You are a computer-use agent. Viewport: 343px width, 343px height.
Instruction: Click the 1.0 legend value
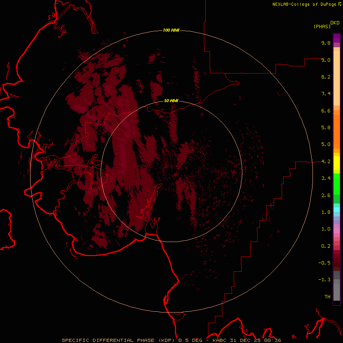pos(326,229)
